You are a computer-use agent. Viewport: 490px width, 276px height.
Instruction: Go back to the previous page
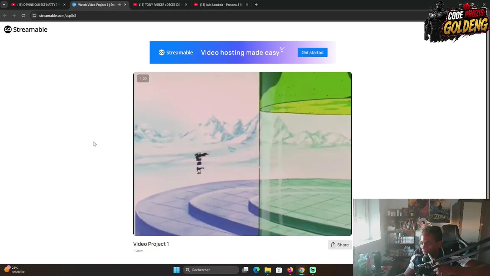[x=5, y=15]
